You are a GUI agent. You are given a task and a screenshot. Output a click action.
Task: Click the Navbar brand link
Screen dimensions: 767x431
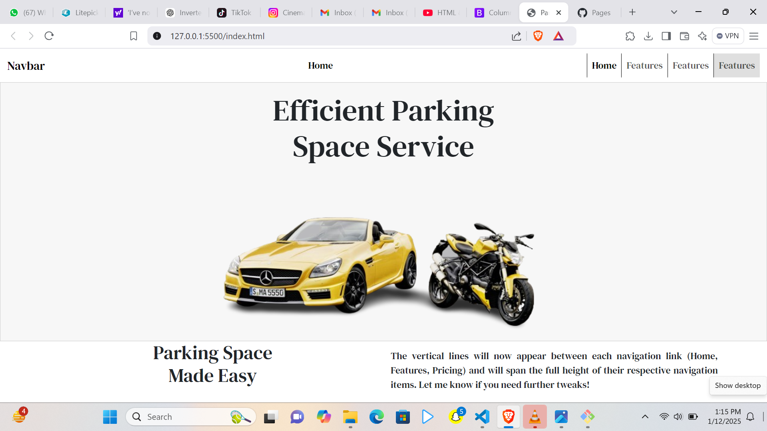[26, 65]
